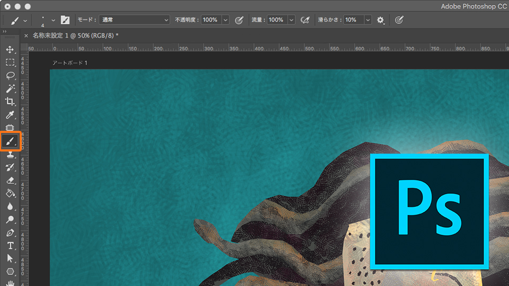The image size is (509, 286).
Task: Click the 滑らかさ label
Action: tap(330, 20)
